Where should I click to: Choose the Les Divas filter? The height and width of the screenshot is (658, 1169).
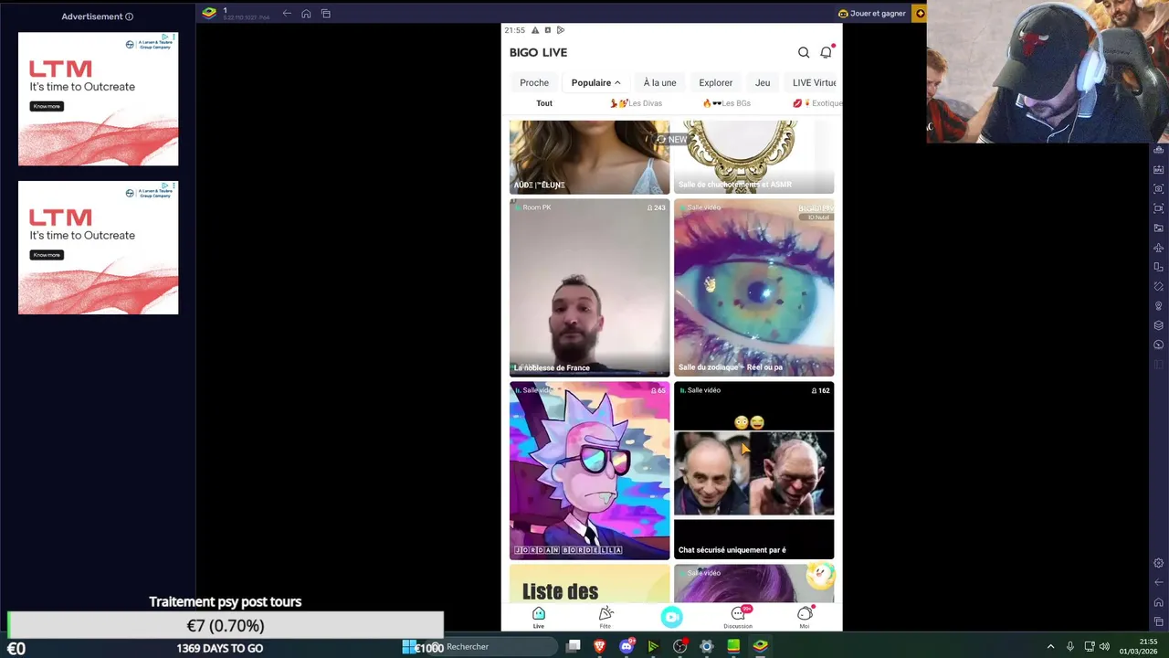pos(636,103)
